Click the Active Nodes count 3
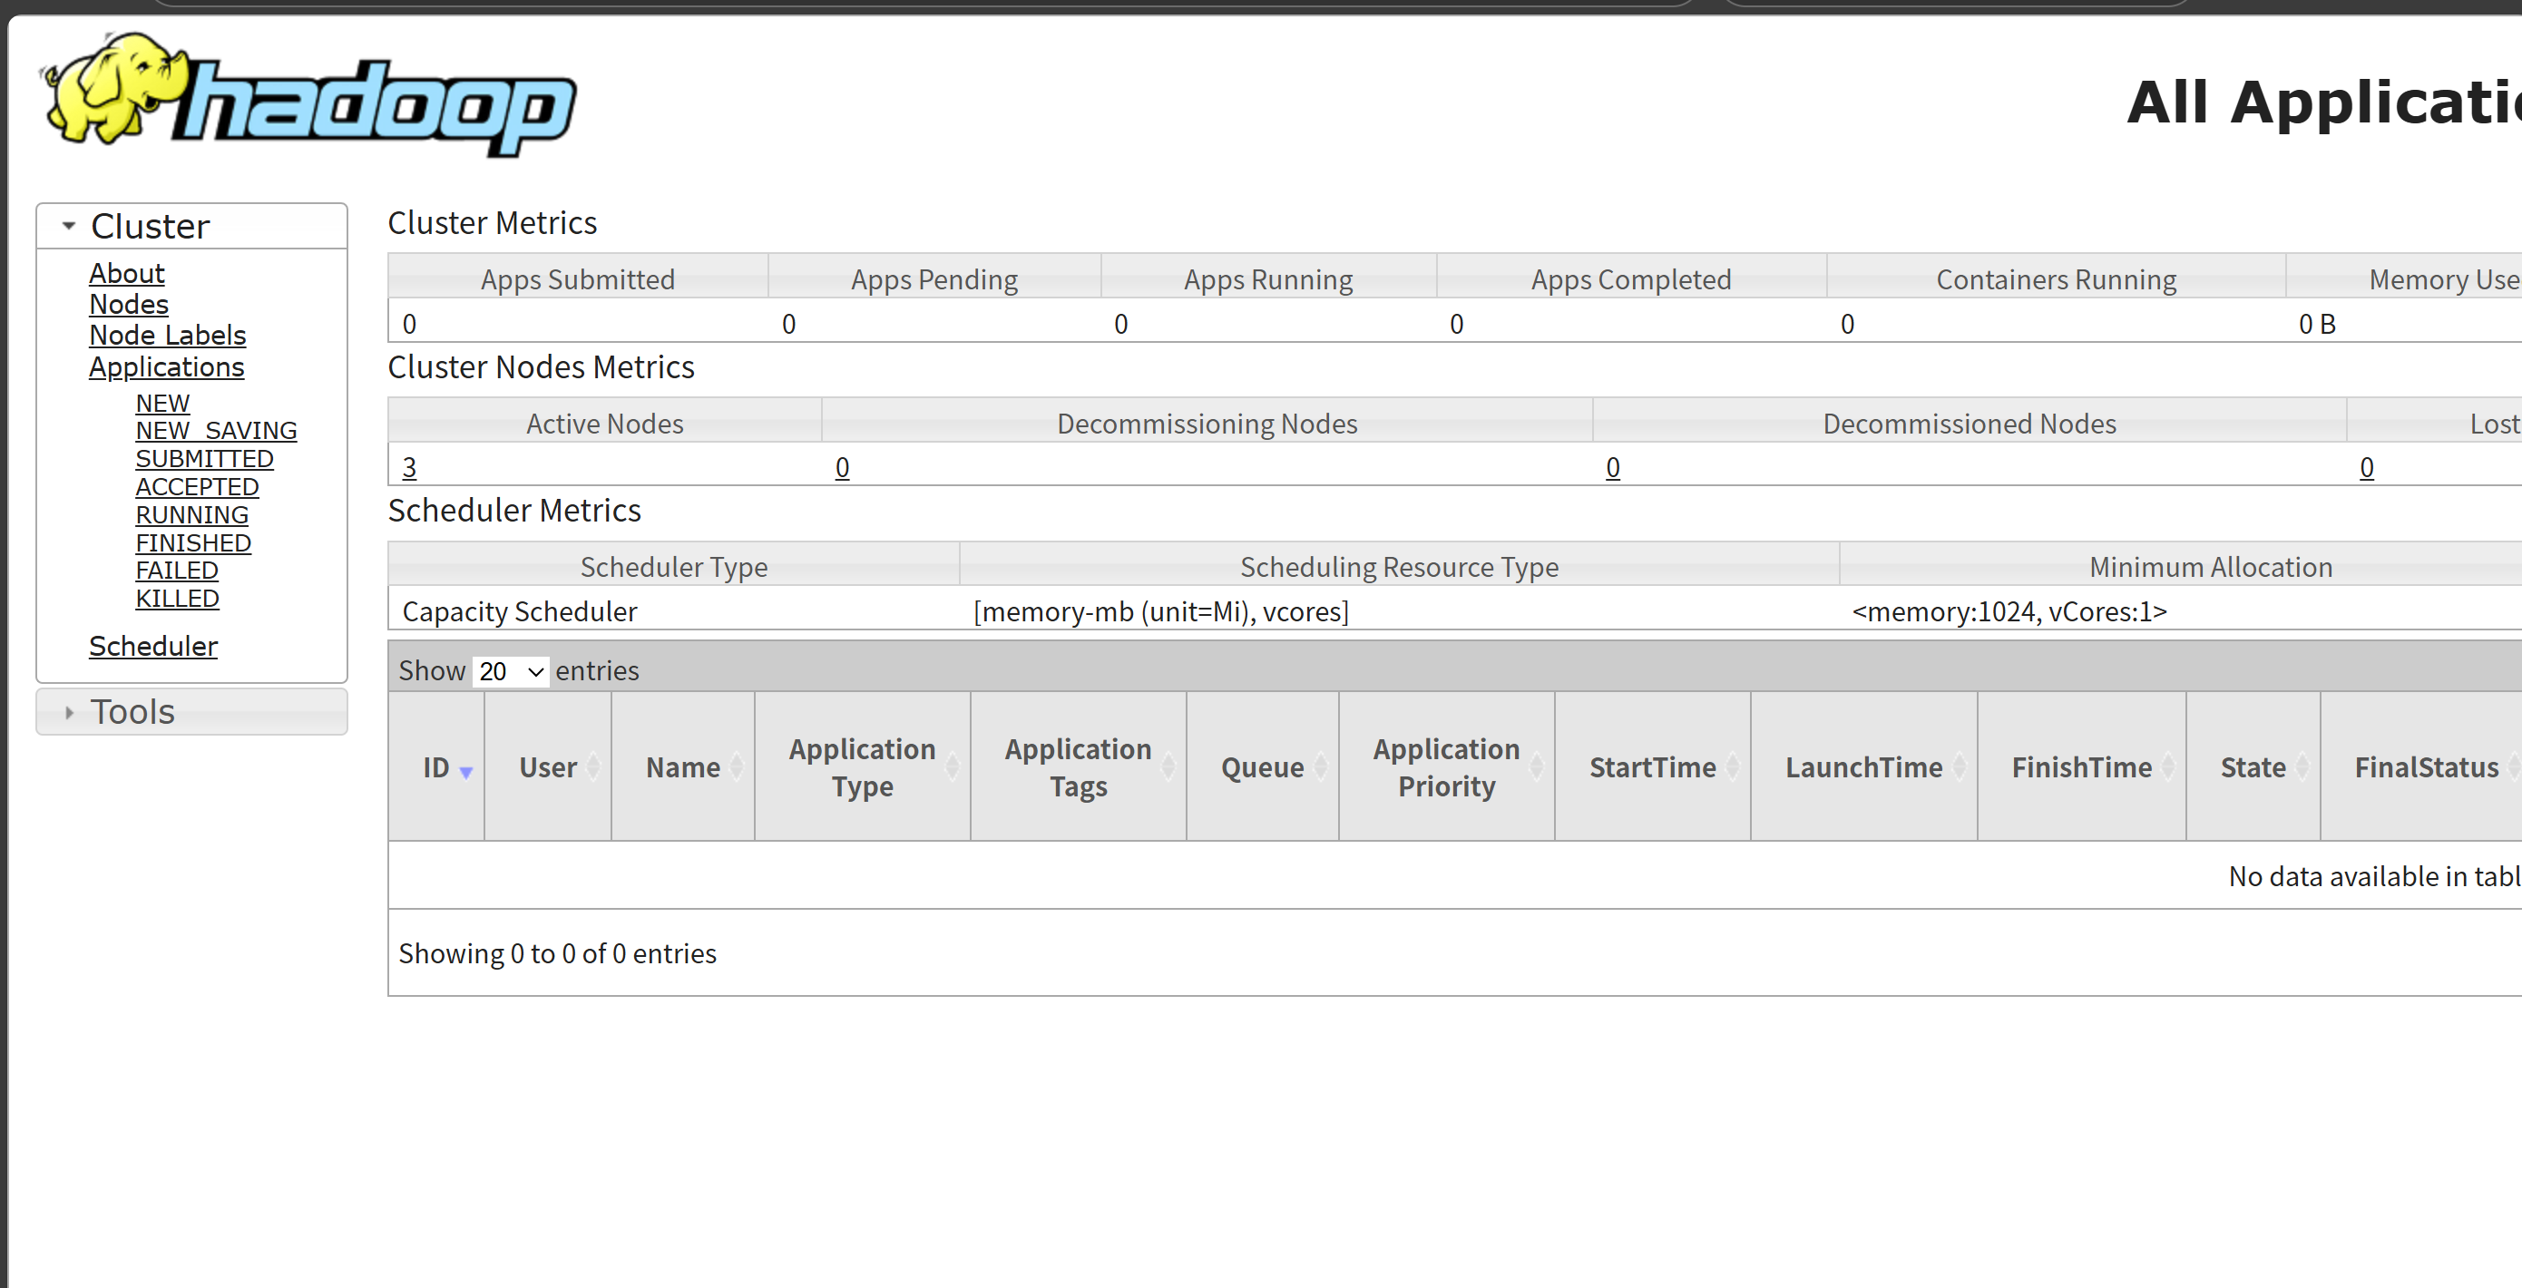 pos(409,468)
